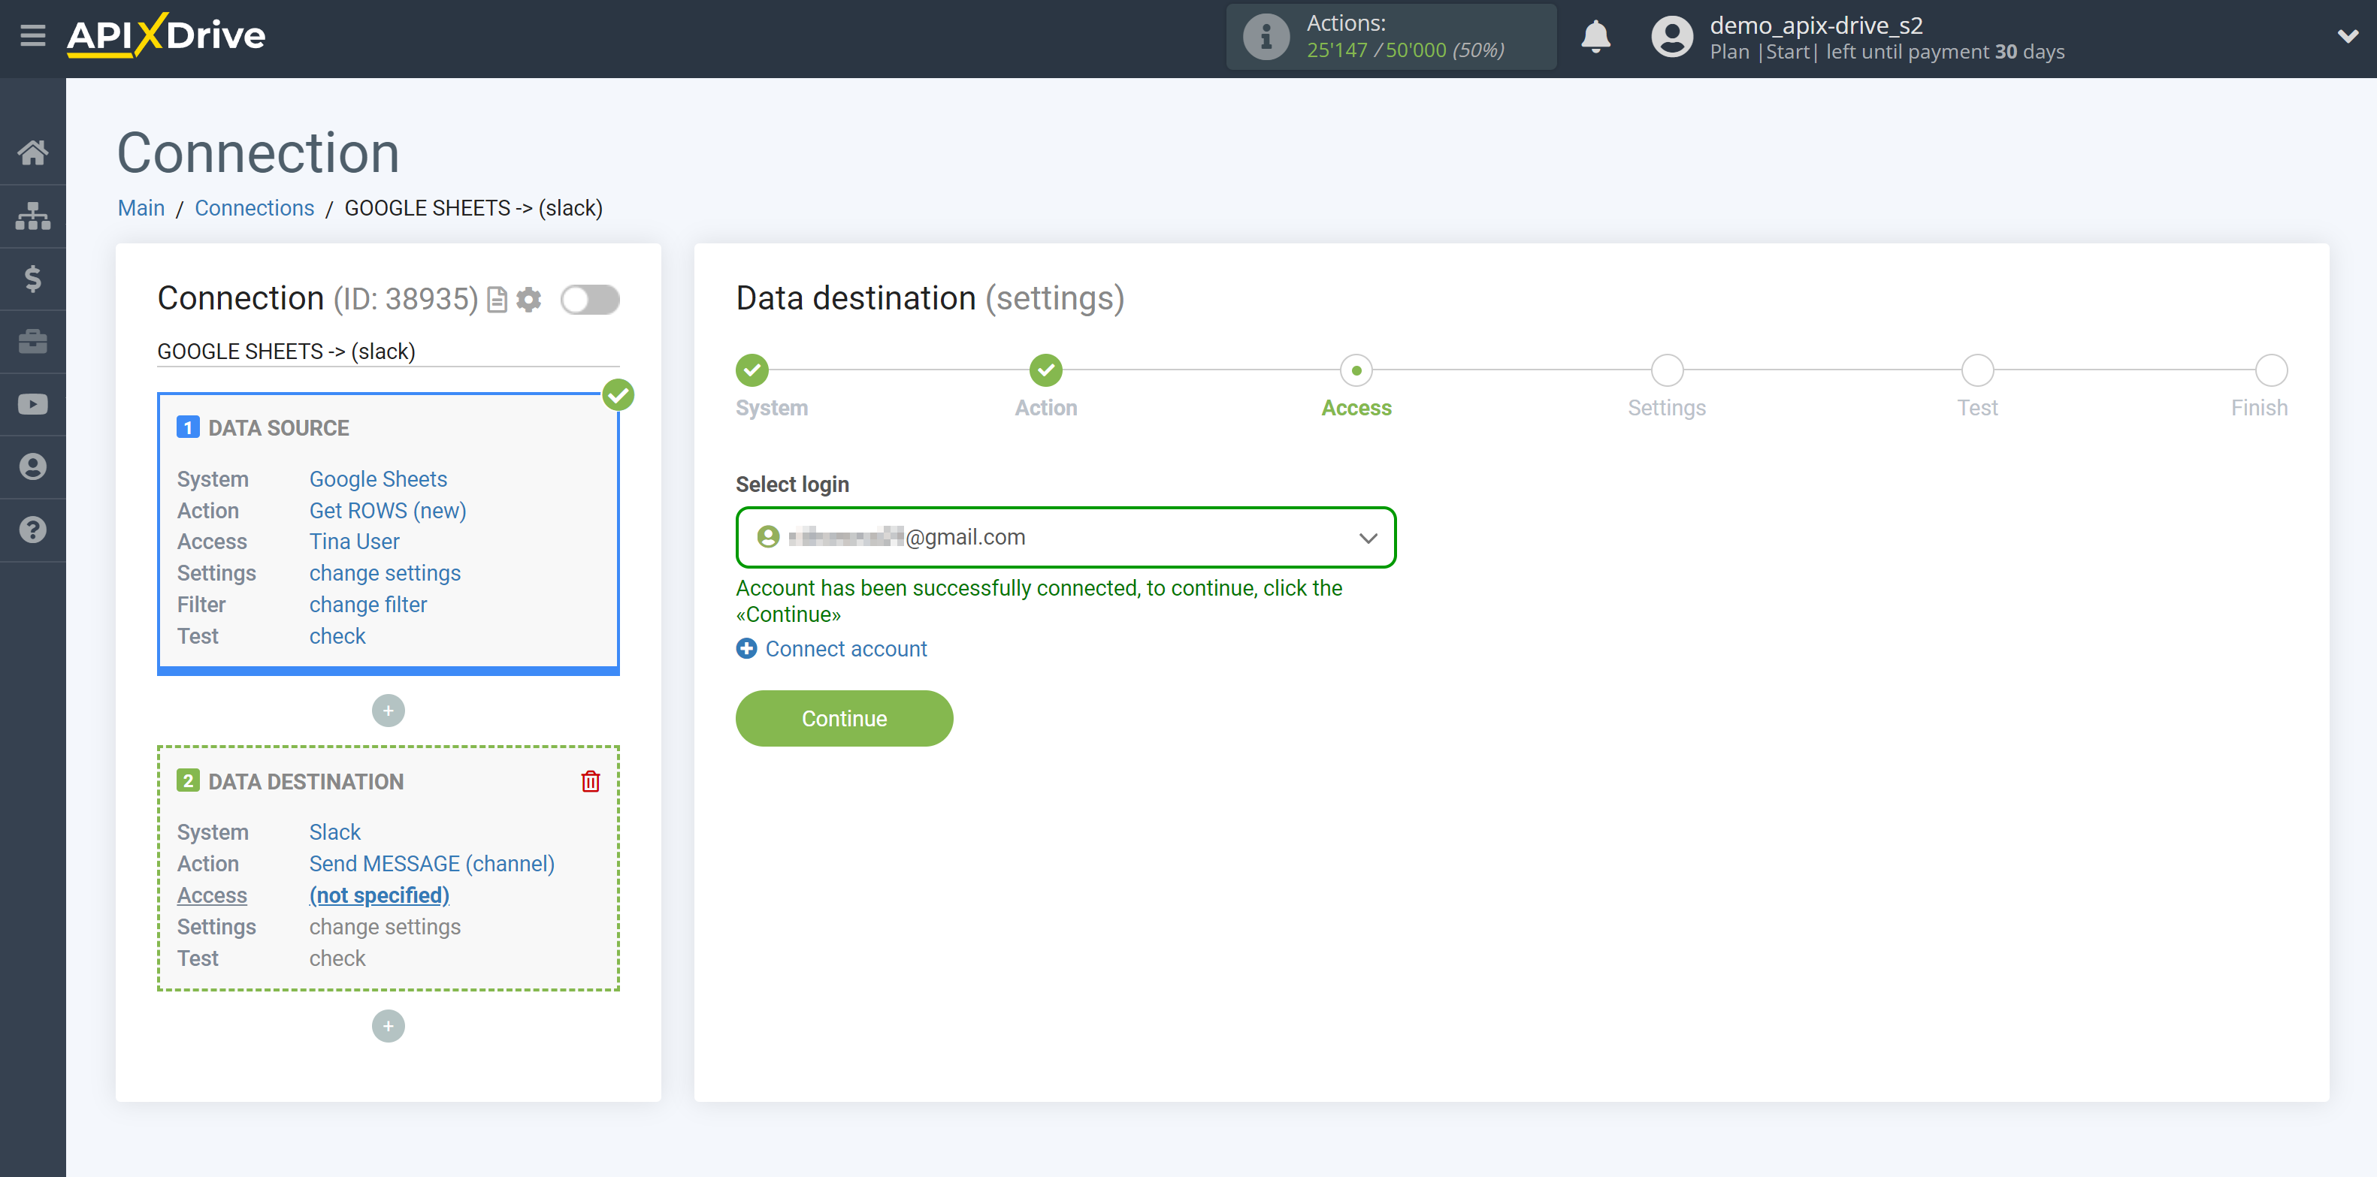Click the delete DATA DESTINATION trash icon

coord(591,782)
